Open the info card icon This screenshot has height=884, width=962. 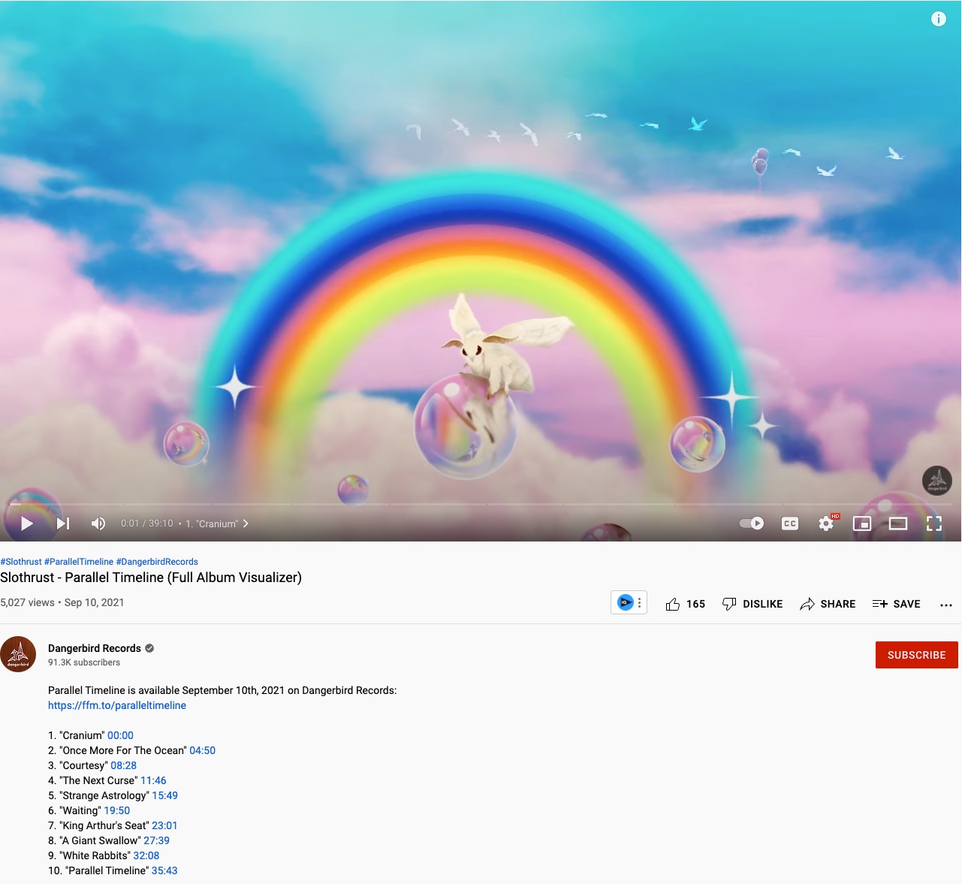tap(939, 19)
